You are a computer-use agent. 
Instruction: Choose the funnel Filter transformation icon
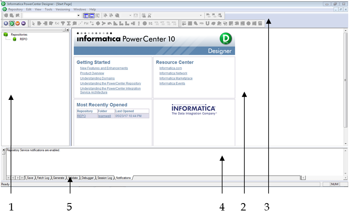coord(63,23)
